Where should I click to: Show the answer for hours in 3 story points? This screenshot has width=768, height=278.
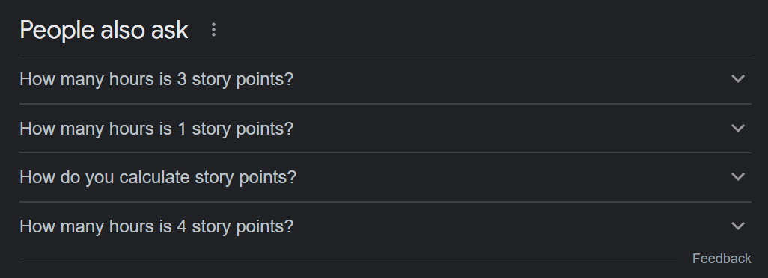click(385, 79)
